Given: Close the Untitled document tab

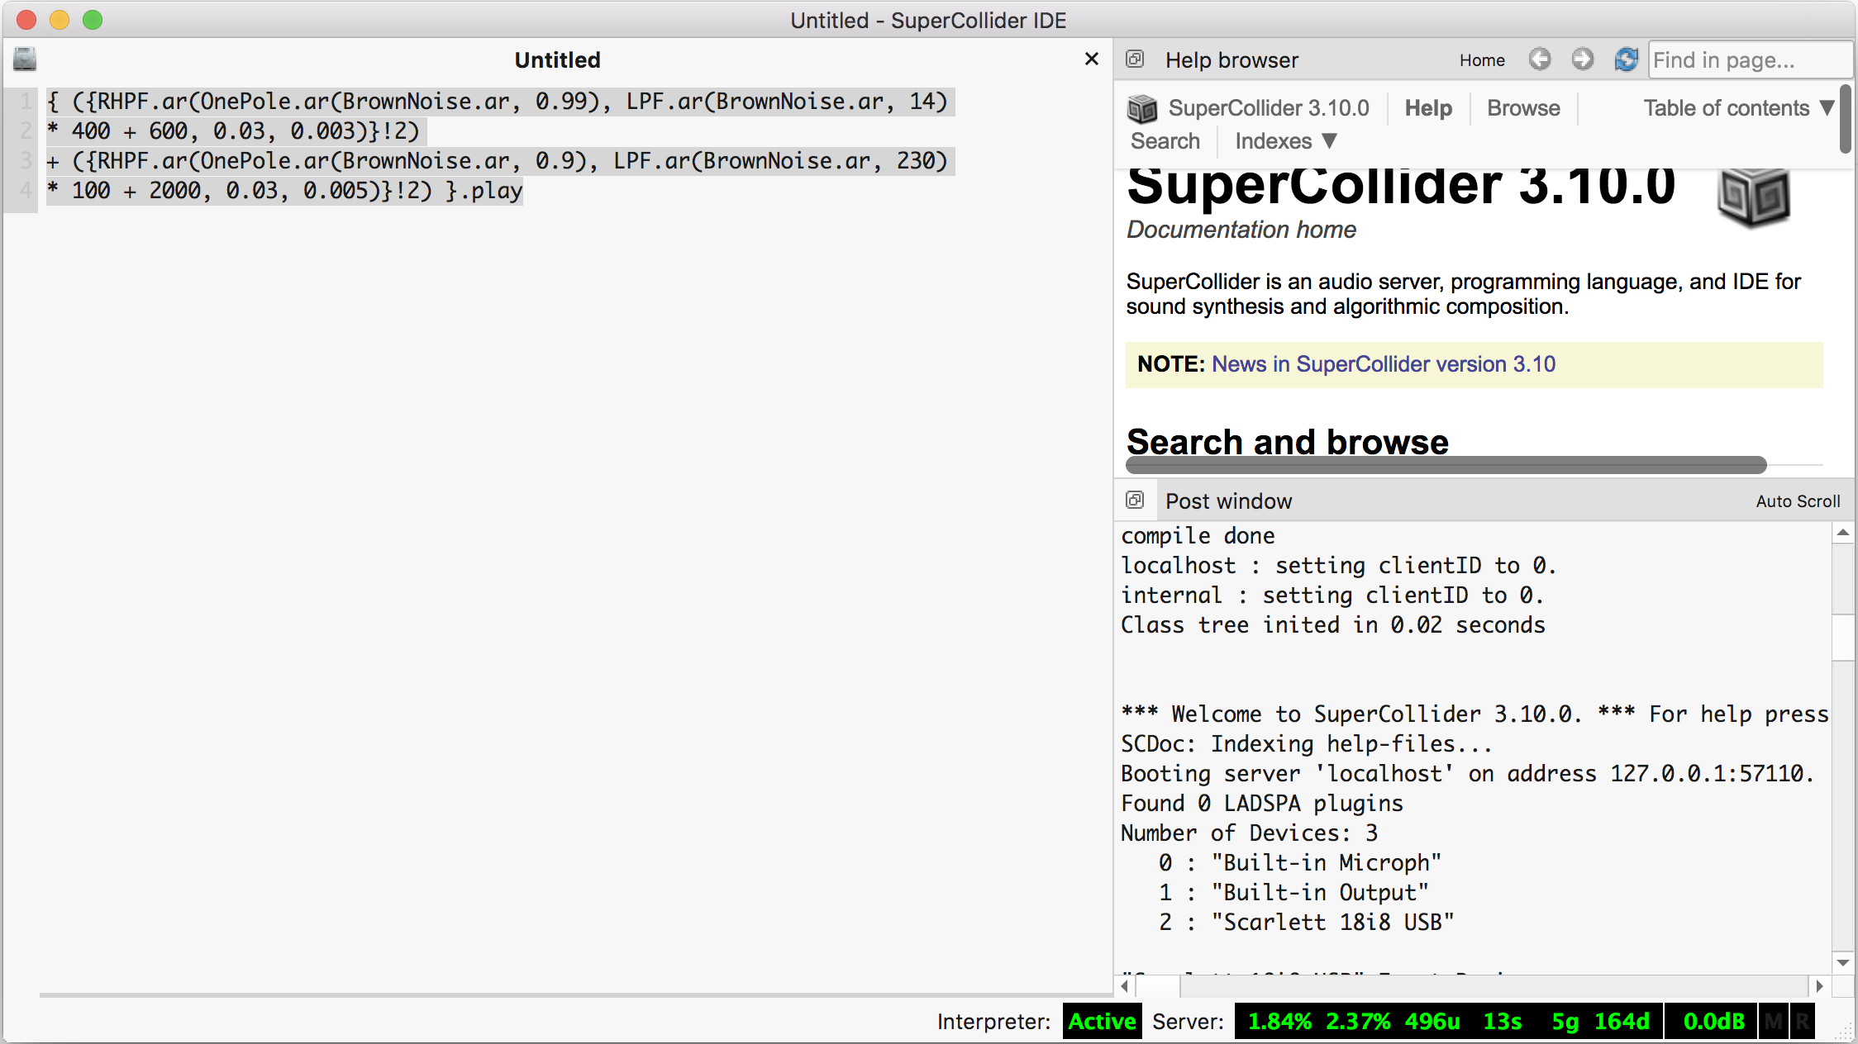Looking at the screenshot, I should click(x=1091, y=59).
